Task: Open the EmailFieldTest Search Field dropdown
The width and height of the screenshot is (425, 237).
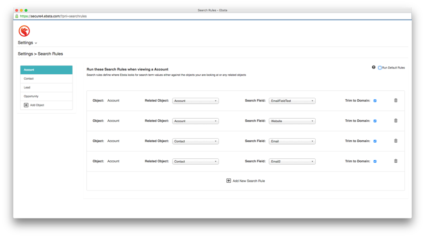Action: 292,101
